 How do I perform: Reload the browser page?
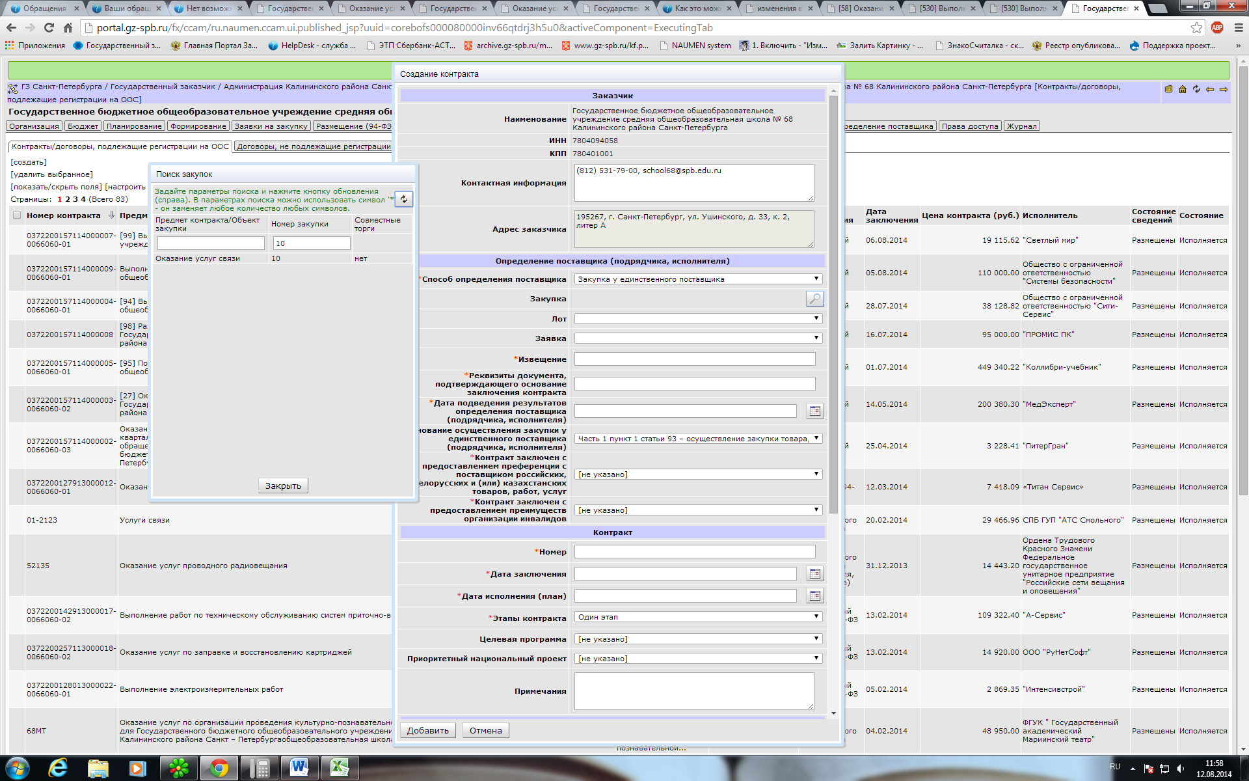(49, 27)
